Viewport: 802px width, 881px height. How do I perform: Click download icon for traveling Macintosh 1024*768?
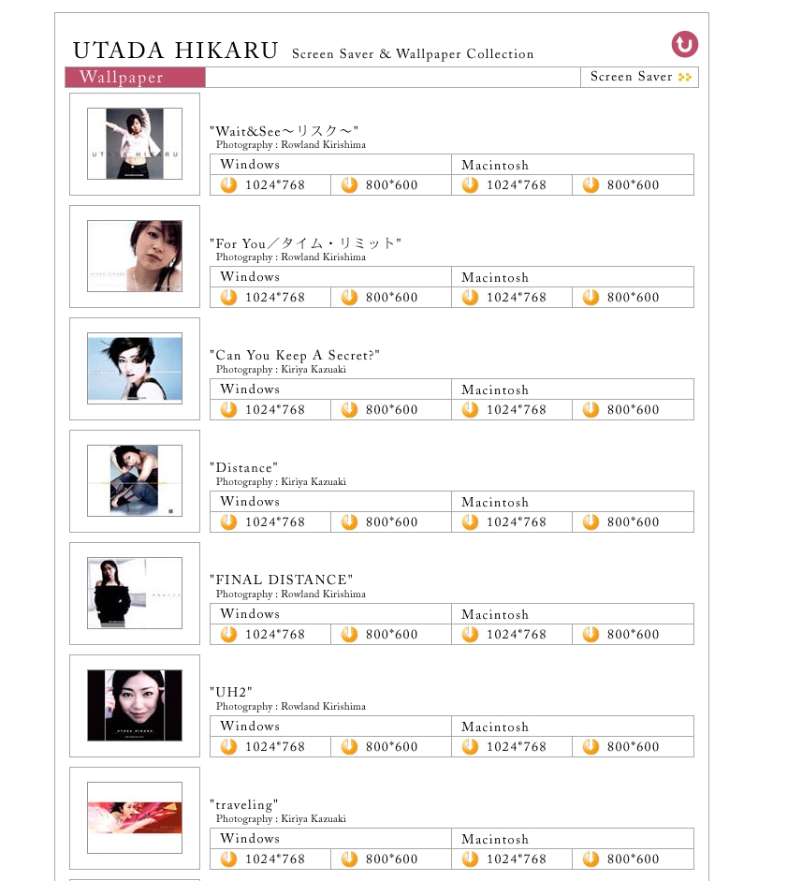pyautogui.click(x=470, y=859)
